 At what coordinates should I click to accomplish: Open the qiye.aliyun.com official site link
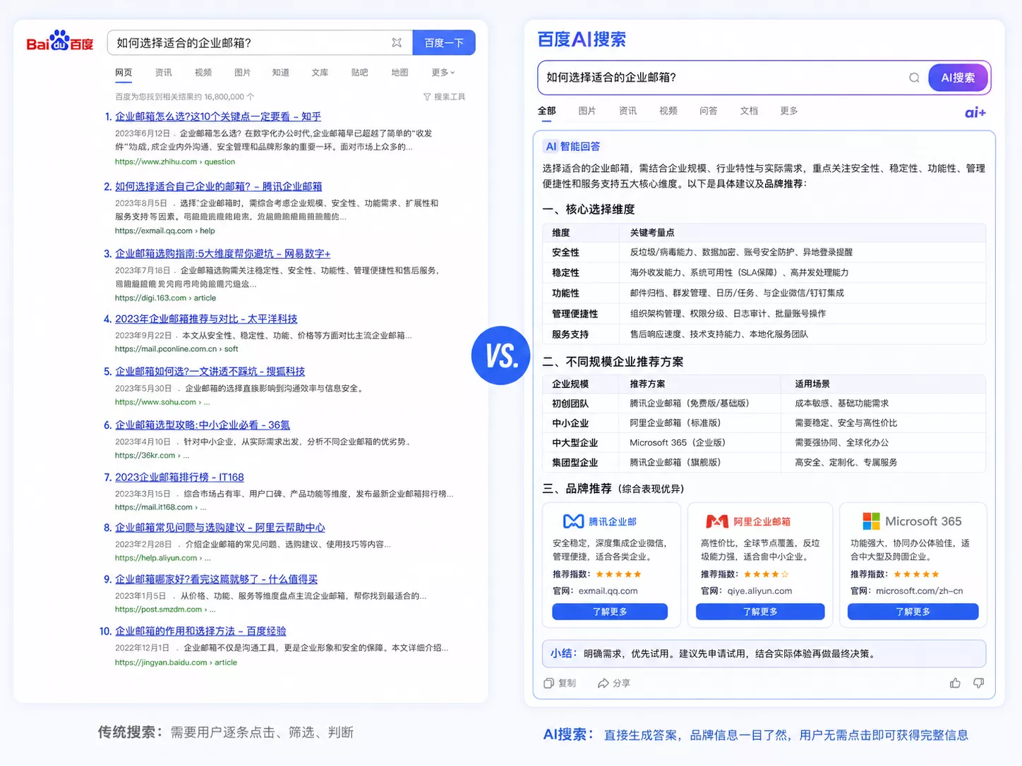[x=759, y=591]
